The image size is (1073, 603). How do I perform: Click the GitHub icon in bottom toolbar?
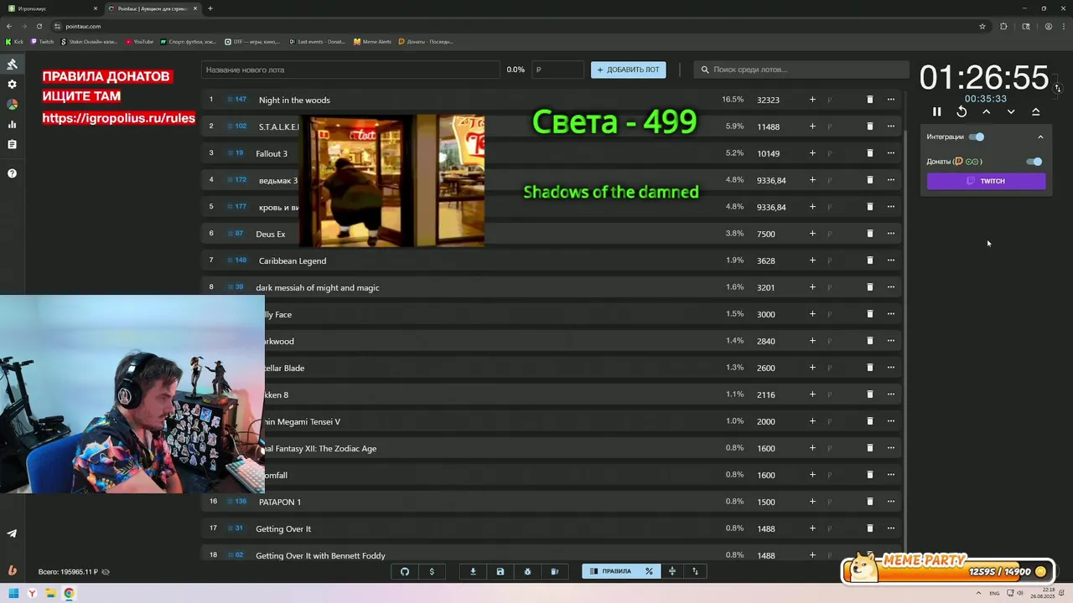click(x=405, y=571)
